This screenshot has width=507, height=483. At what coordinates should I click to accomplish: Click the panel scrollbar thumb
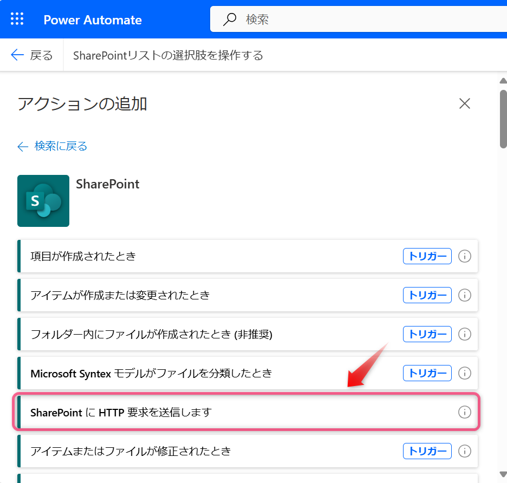[503, 119]
